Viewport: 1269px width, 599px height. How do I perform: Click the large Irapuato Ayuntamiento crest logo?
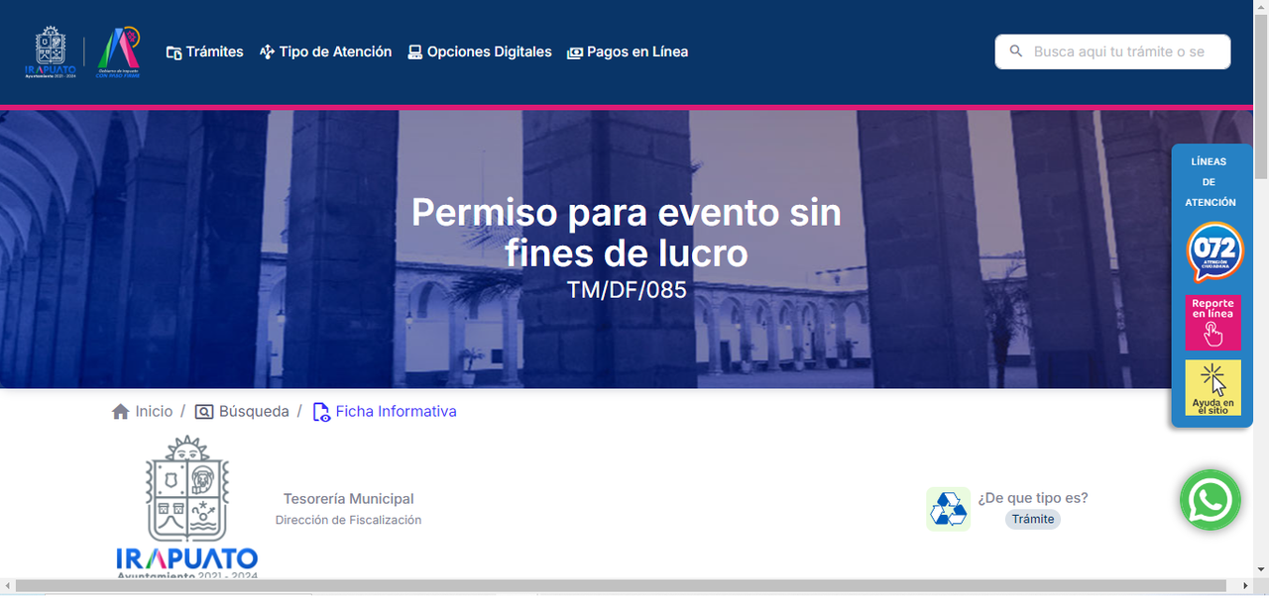(187, 507)
